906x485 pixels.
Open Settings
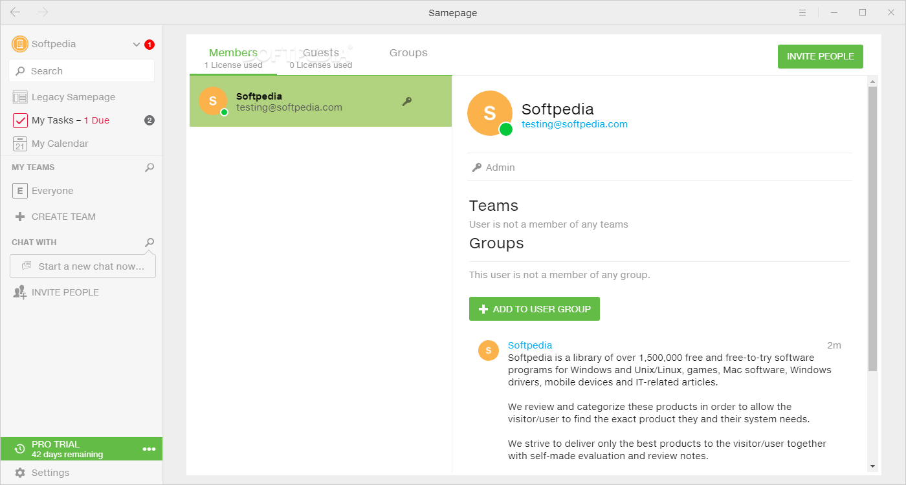tap(50, 473)
